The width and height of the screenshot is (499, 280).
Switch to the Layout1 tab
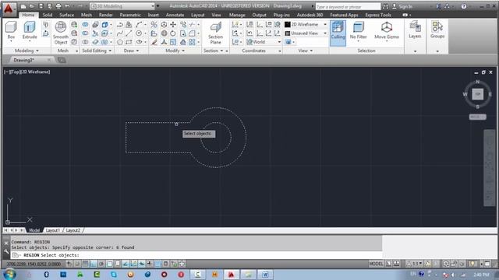[x=52, y=230]
